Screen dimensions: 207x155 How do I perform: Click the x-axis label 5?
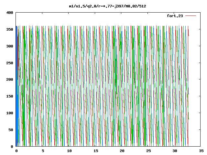coord(43,151)
